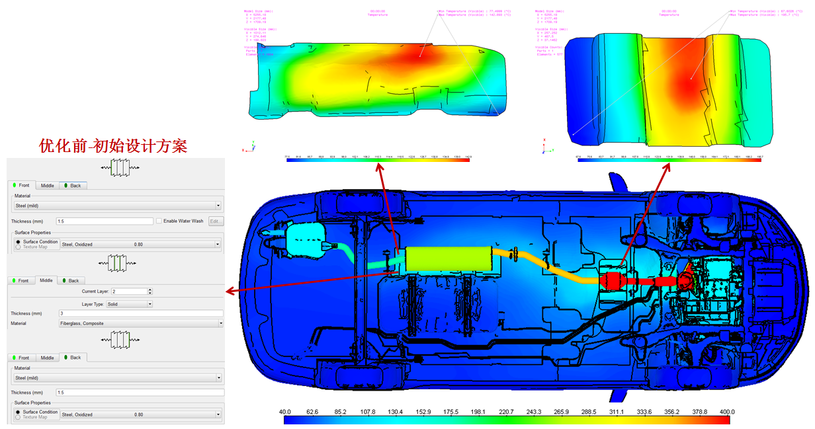Click layer stack diagram above Middle panel
This screenshot has width=815, height=429.
pyautogui.click(x=116, y=264)
